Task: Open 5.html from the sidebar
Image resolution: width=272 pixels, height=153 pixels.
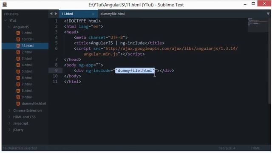Action: point(27,71)
